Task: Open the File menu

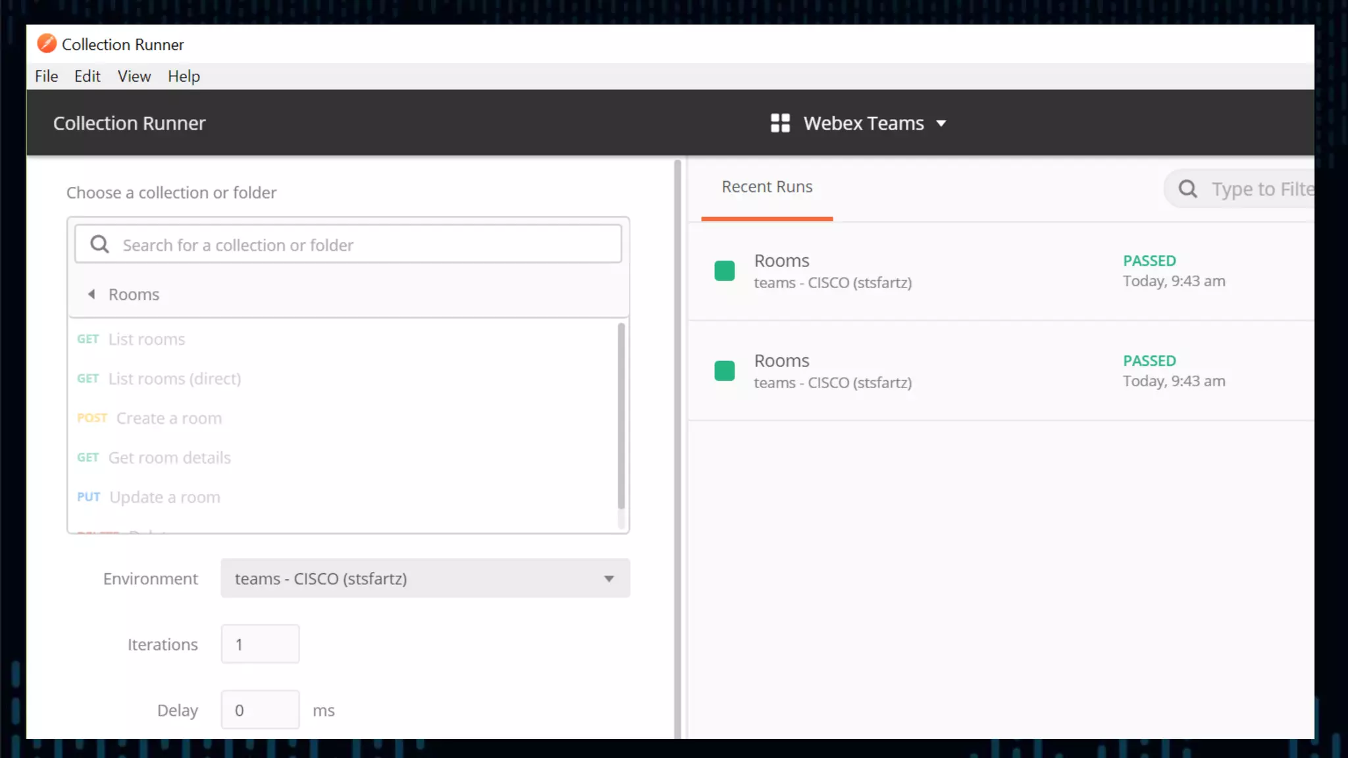Action: pos(46,76)
